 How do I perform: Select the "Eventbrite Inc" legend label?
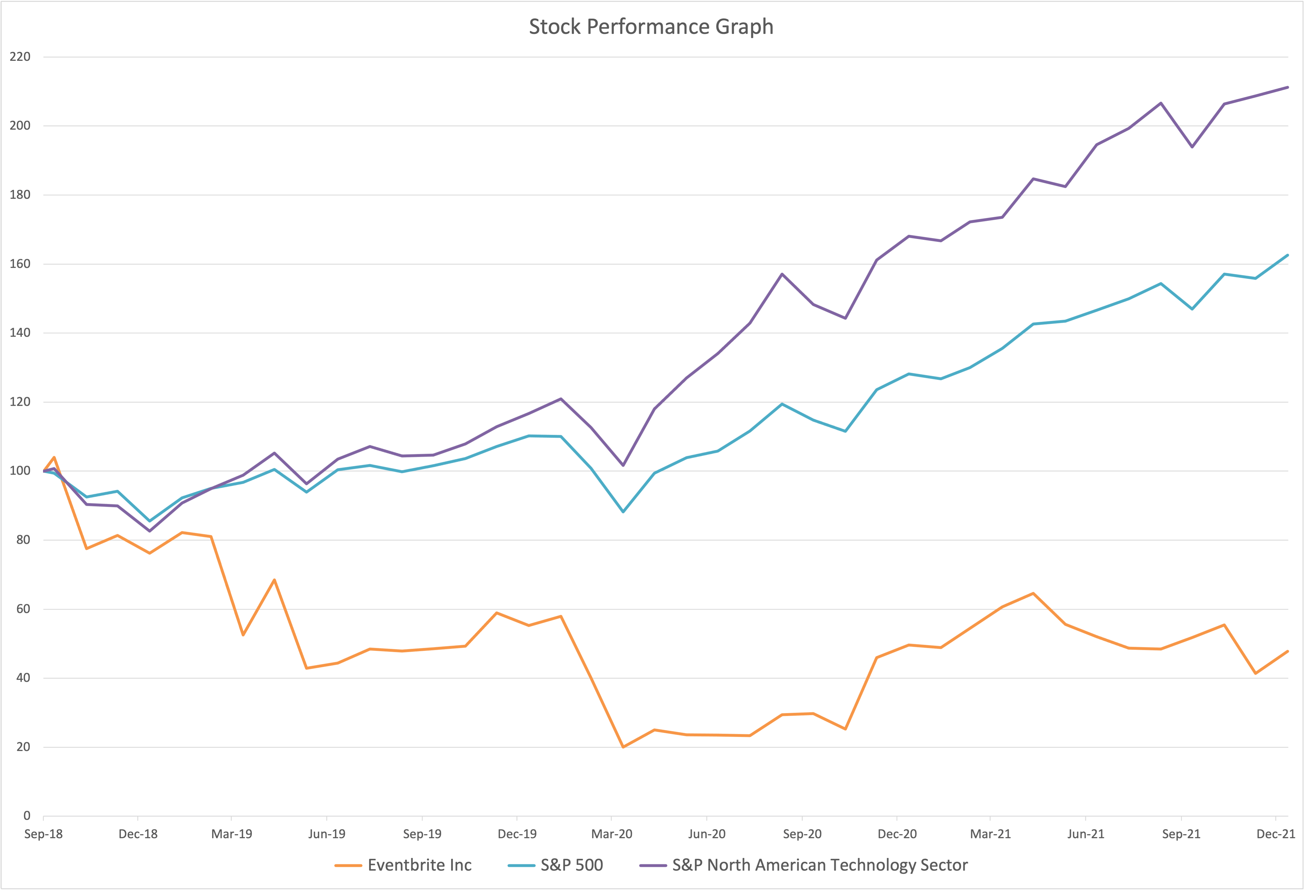pyautogui.click(x=420, y=865)
